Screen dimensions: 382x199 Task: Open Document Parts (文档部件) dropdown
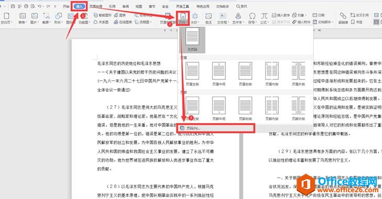pos(323,22)
